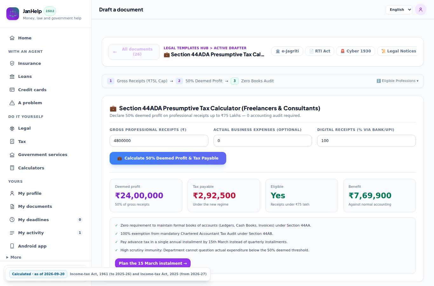
Task: Go back to All documents (26)
Action: pos(134,52)
